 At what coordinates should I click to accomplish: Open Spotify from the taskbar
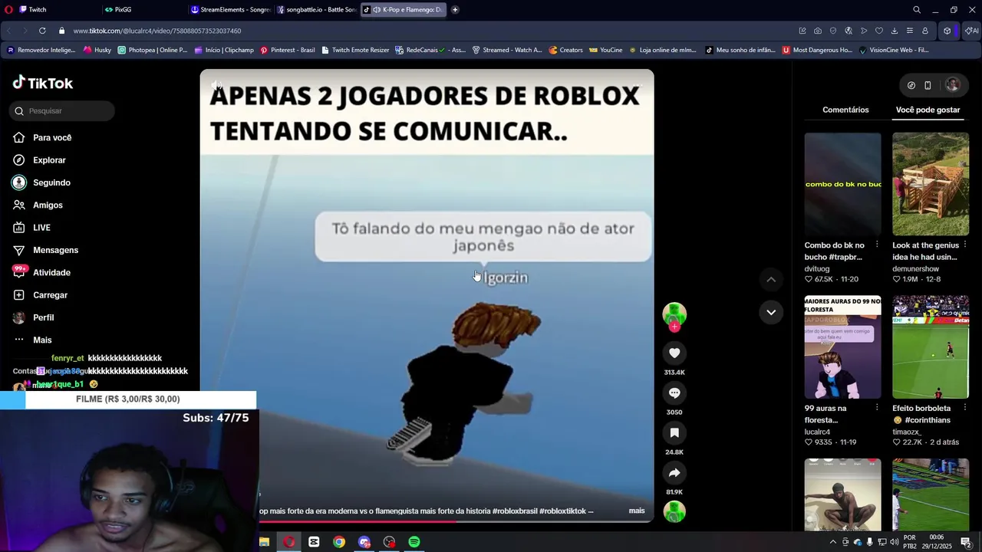coord(414,542)
